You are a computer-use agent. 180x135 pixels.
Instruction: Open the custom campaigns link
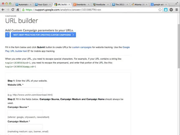point(82,47)
